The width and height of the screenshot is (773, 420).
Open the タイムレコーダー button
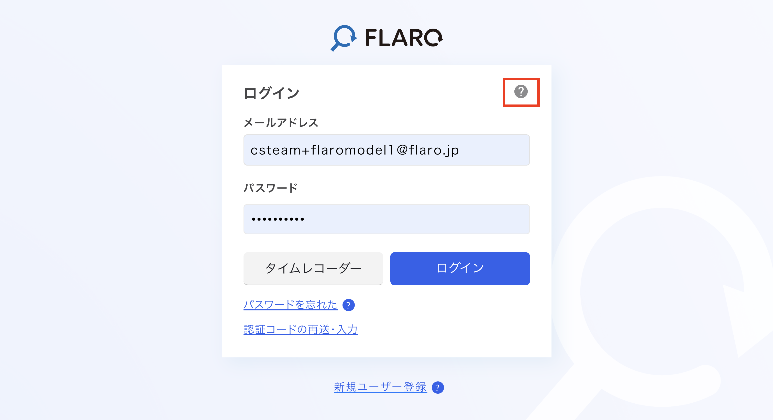point(313,268)
